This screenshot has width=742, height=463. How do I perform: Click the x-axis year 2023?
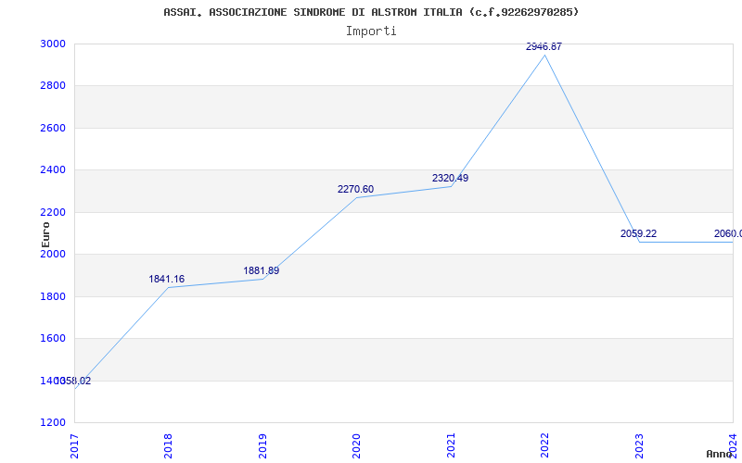[x=639, y=446]
